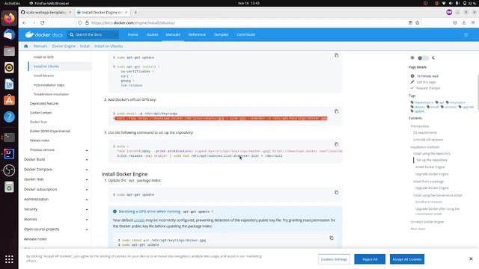Image resolution: width=479 pixels, height=269 pixels.
Task: Expand the Administration sidebar section
Action: (87, 200)
